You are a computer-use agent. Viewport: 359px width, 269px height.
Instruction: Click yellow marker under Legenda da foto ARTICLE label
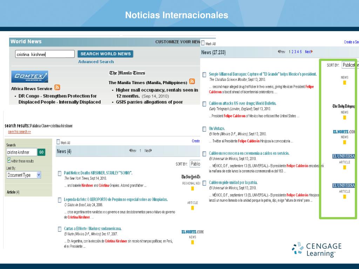click(x=192, y=208)
